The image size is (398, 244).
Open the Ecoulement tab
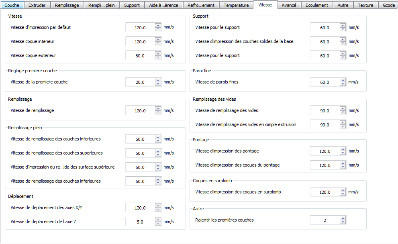tap(316, 5)
